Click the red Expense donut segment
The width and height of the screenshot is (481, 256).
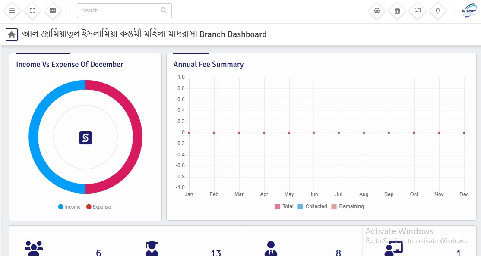136,137
